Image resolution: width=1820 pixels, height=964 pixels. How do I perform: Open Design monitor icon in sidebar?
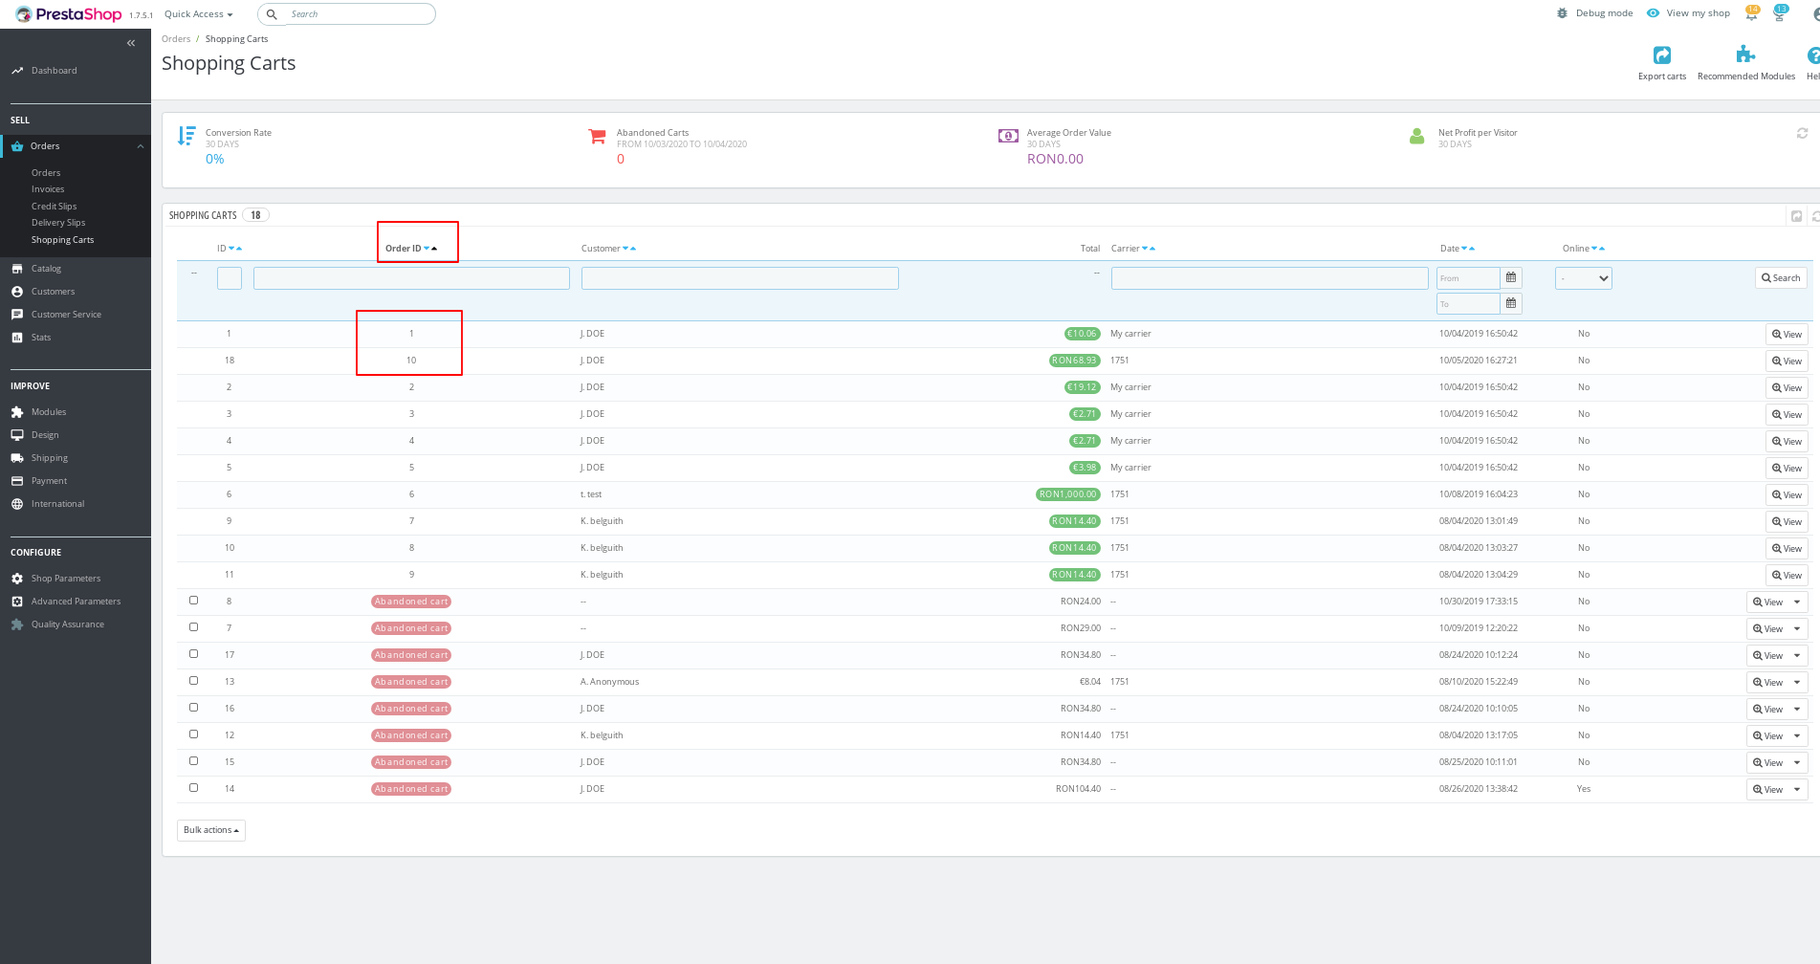coord(17,435)
